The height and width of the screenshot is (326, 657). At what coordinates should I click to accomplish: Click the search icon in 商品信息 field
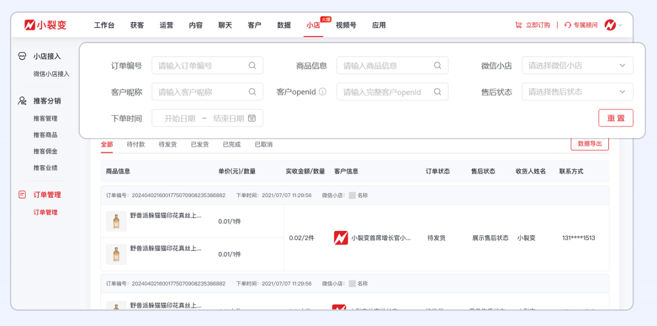pos(437,66)
